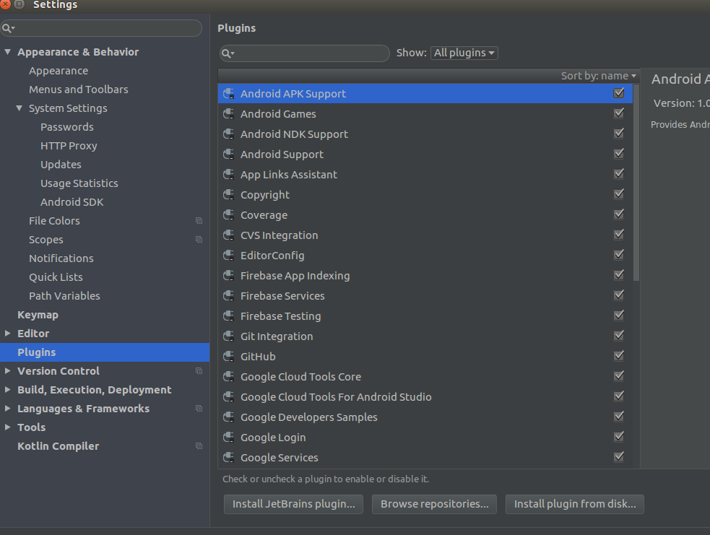Select the EditorConfig plugin row
The height and width of the screenshot is (535, 710).
pyautogui.click(x=425, y=256)
